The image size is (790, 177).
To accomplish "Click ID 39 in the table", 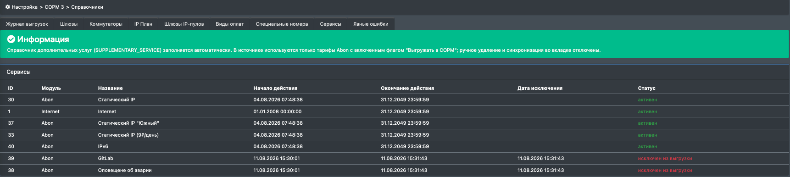I will pyautogui.click(x=11, y=158).
